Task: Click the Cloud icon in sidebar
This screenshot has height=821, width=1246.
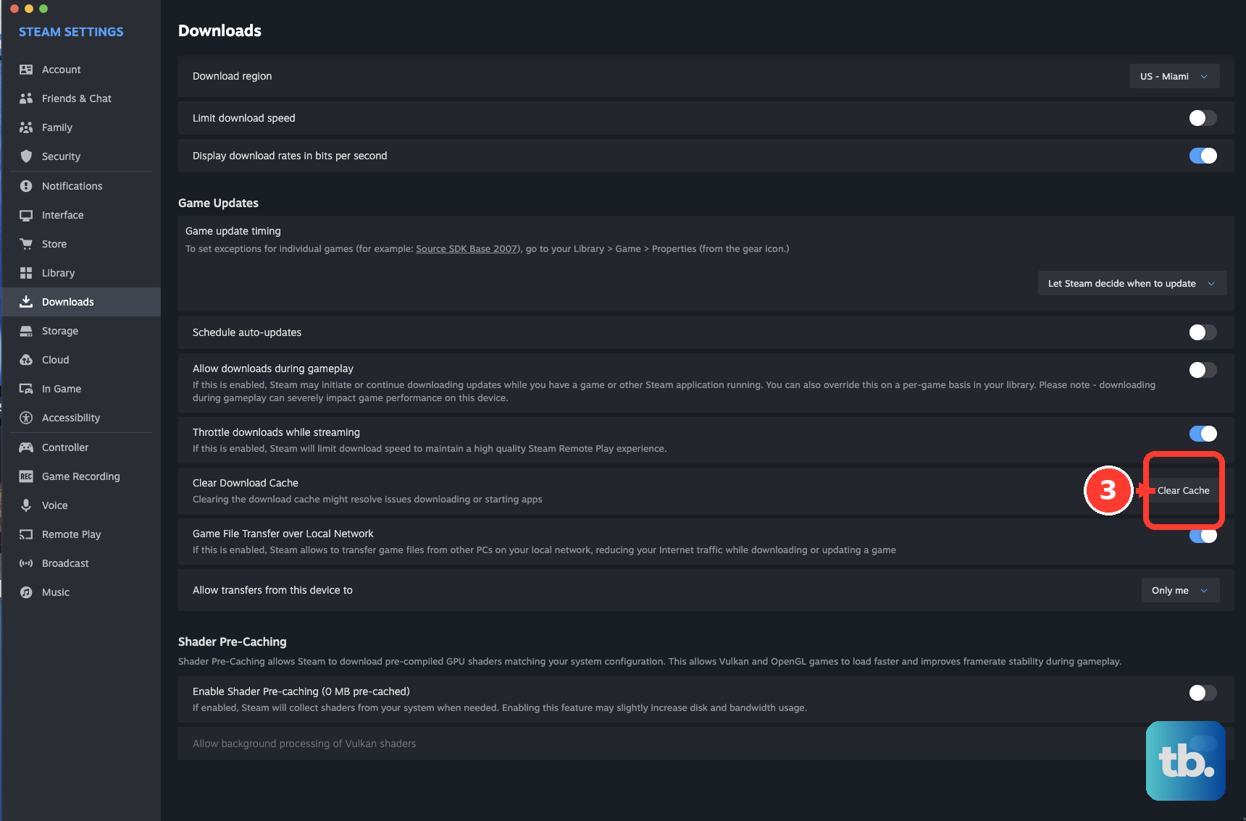Action: coord(26,360)
